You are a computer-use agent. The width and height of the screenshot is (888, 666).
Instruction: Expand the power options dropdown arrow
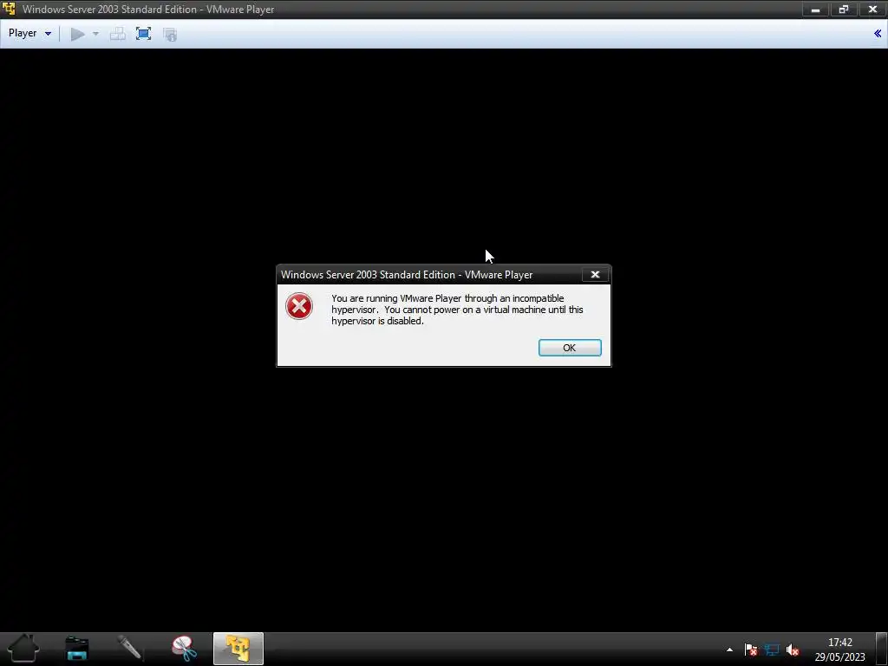click(95, 34)
